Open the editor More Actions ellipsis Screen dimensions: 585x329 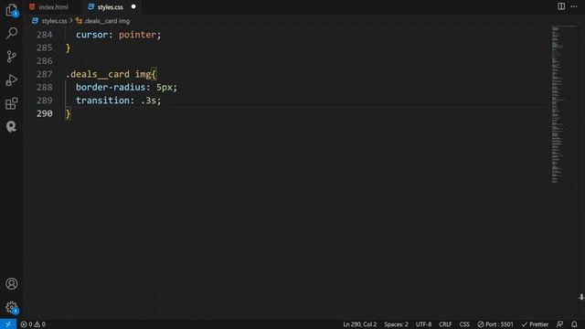tap(574, 6)
